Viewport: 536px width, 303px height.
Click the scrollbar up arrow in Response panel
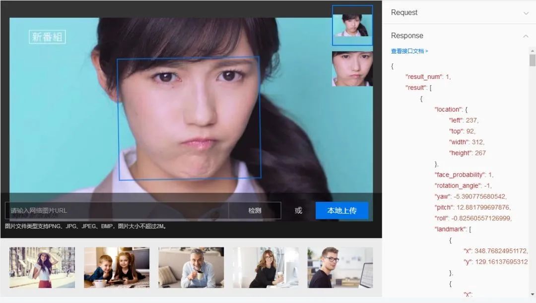(532, 51)
